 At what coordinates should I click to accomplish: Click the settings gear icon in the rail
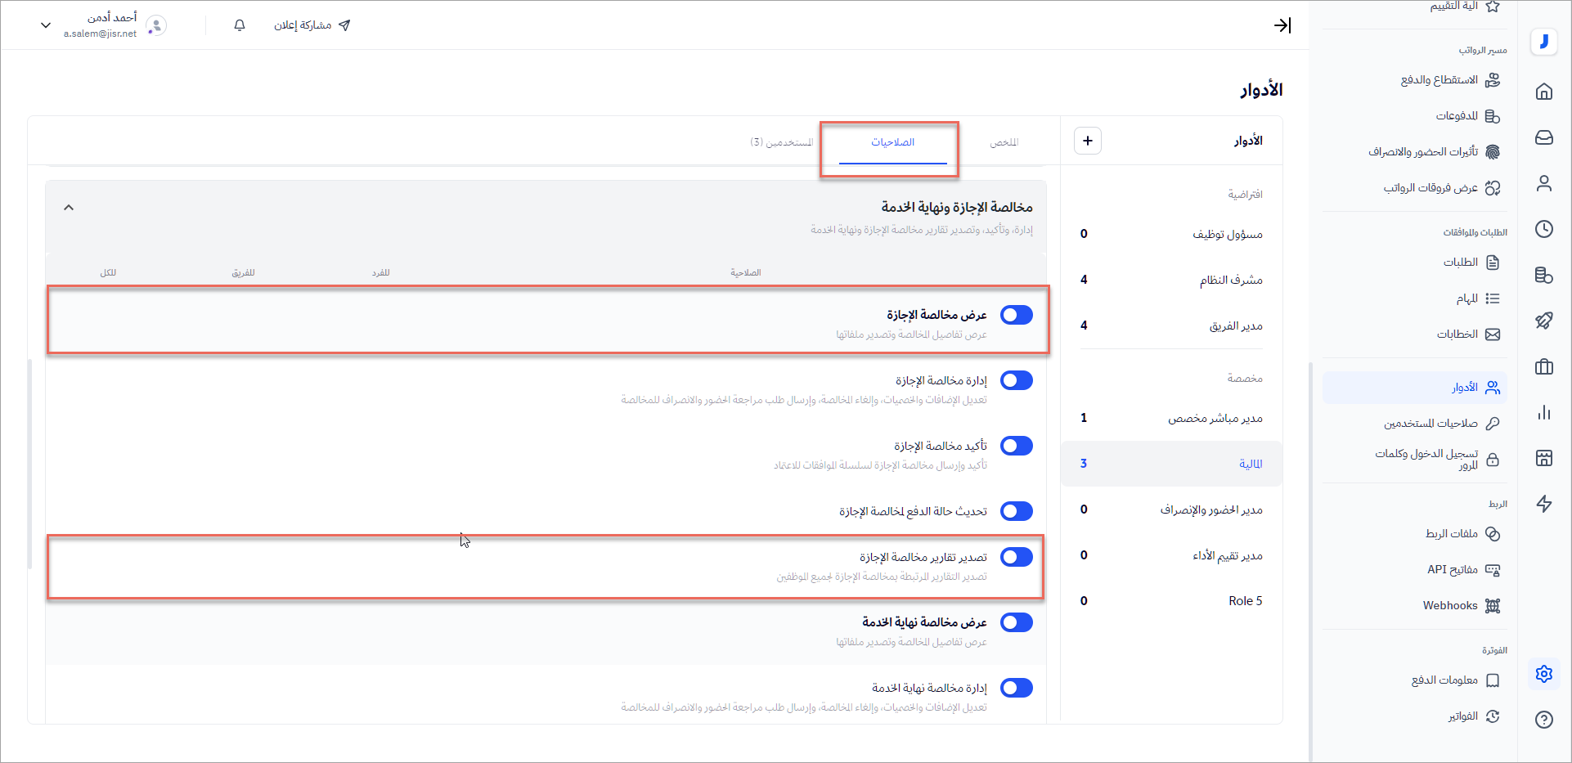(x=1543, y=674)
